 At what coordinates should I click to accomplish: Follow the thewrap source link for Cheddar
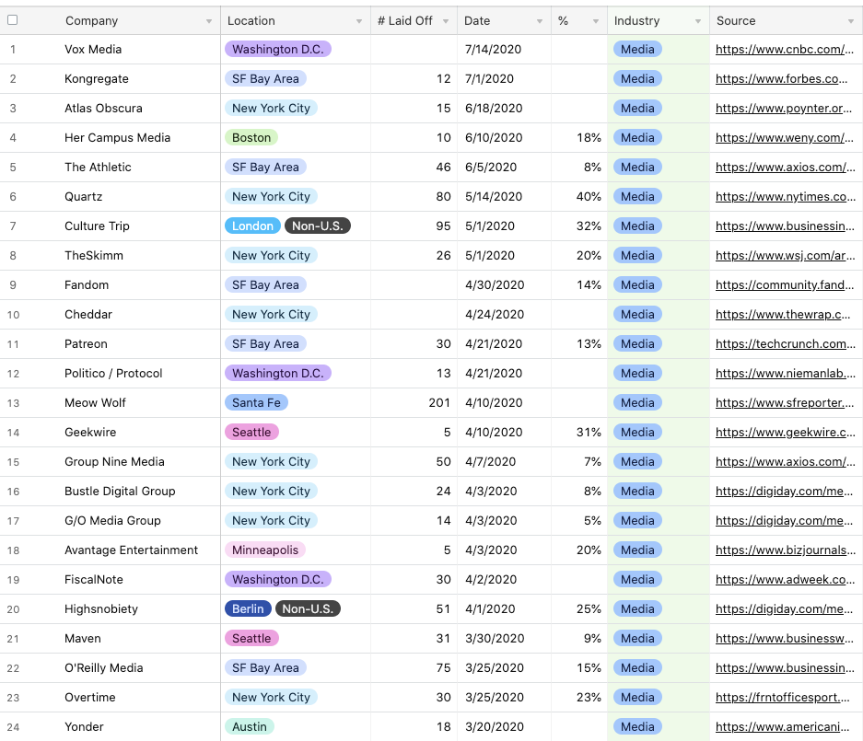click(783, 315)
